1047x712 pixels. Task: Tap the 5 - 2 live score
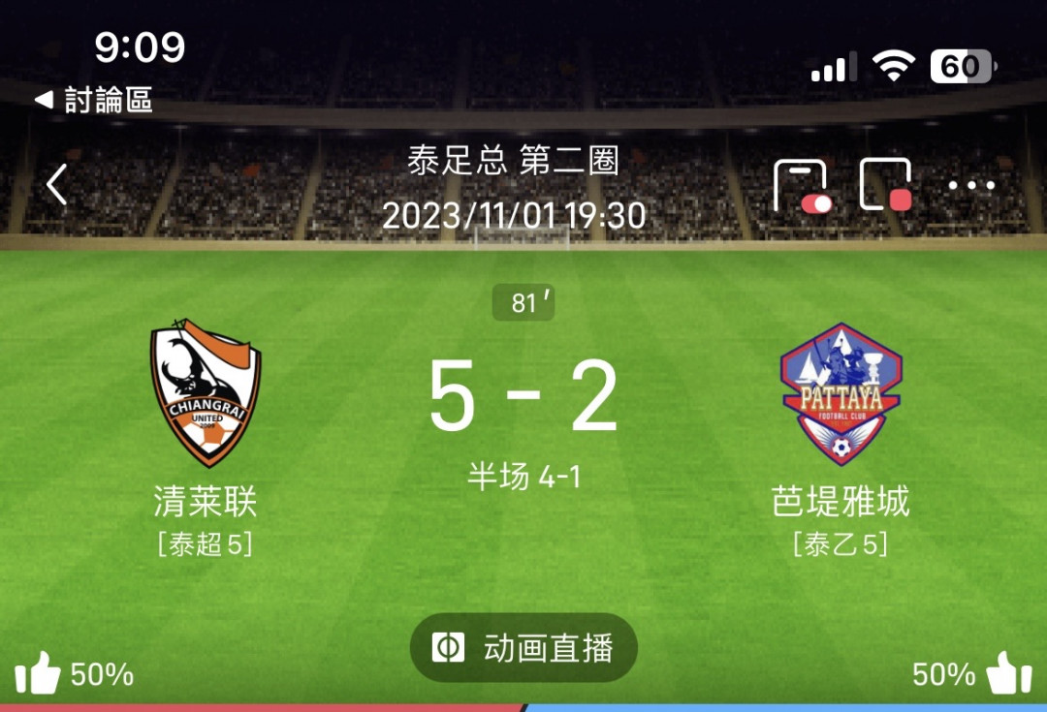point(523,395)
